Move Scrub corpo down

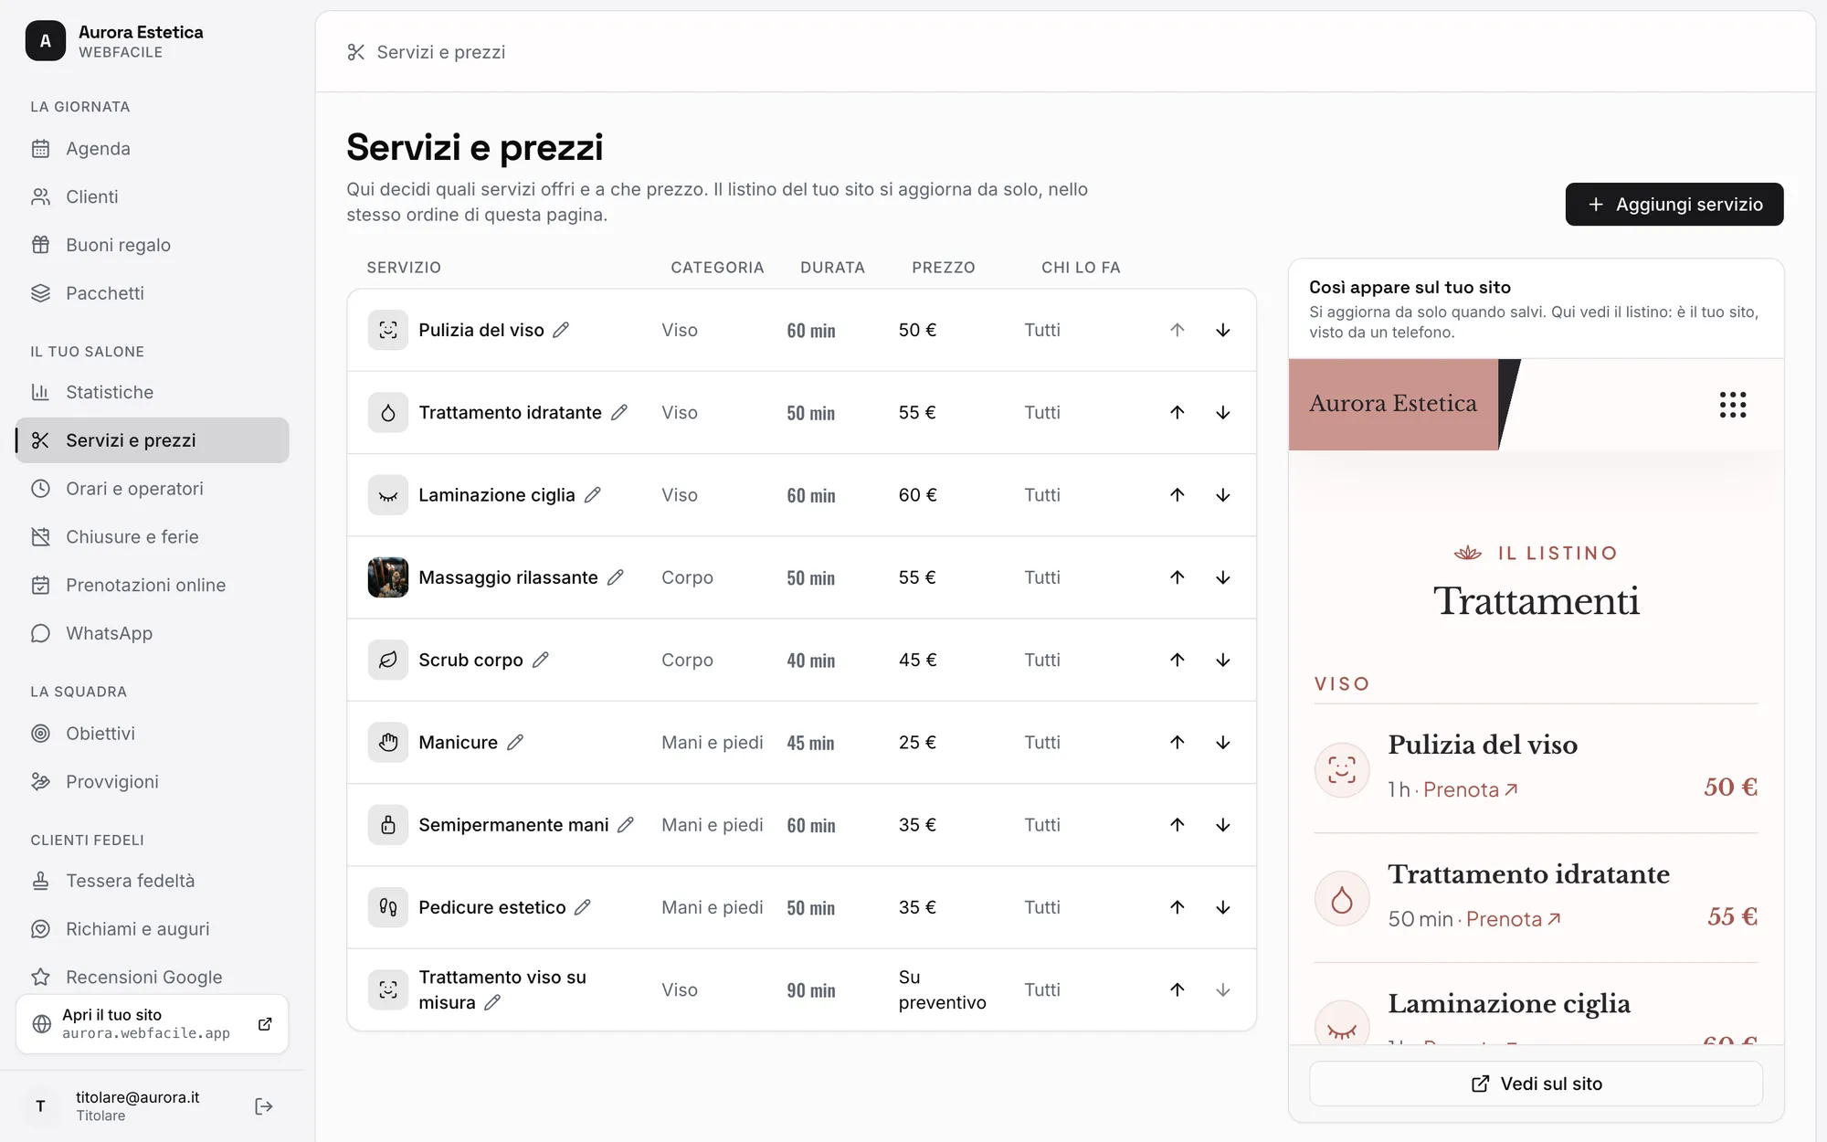1222,660
